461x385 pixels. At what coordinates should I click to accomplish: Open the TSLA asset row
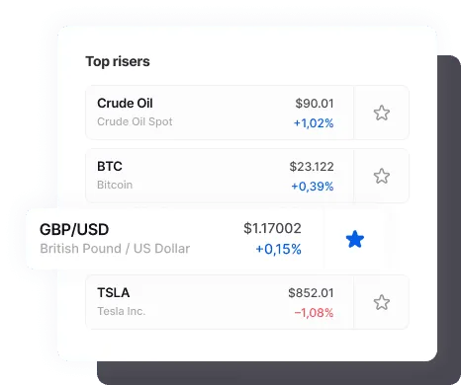tap(220, 302)
